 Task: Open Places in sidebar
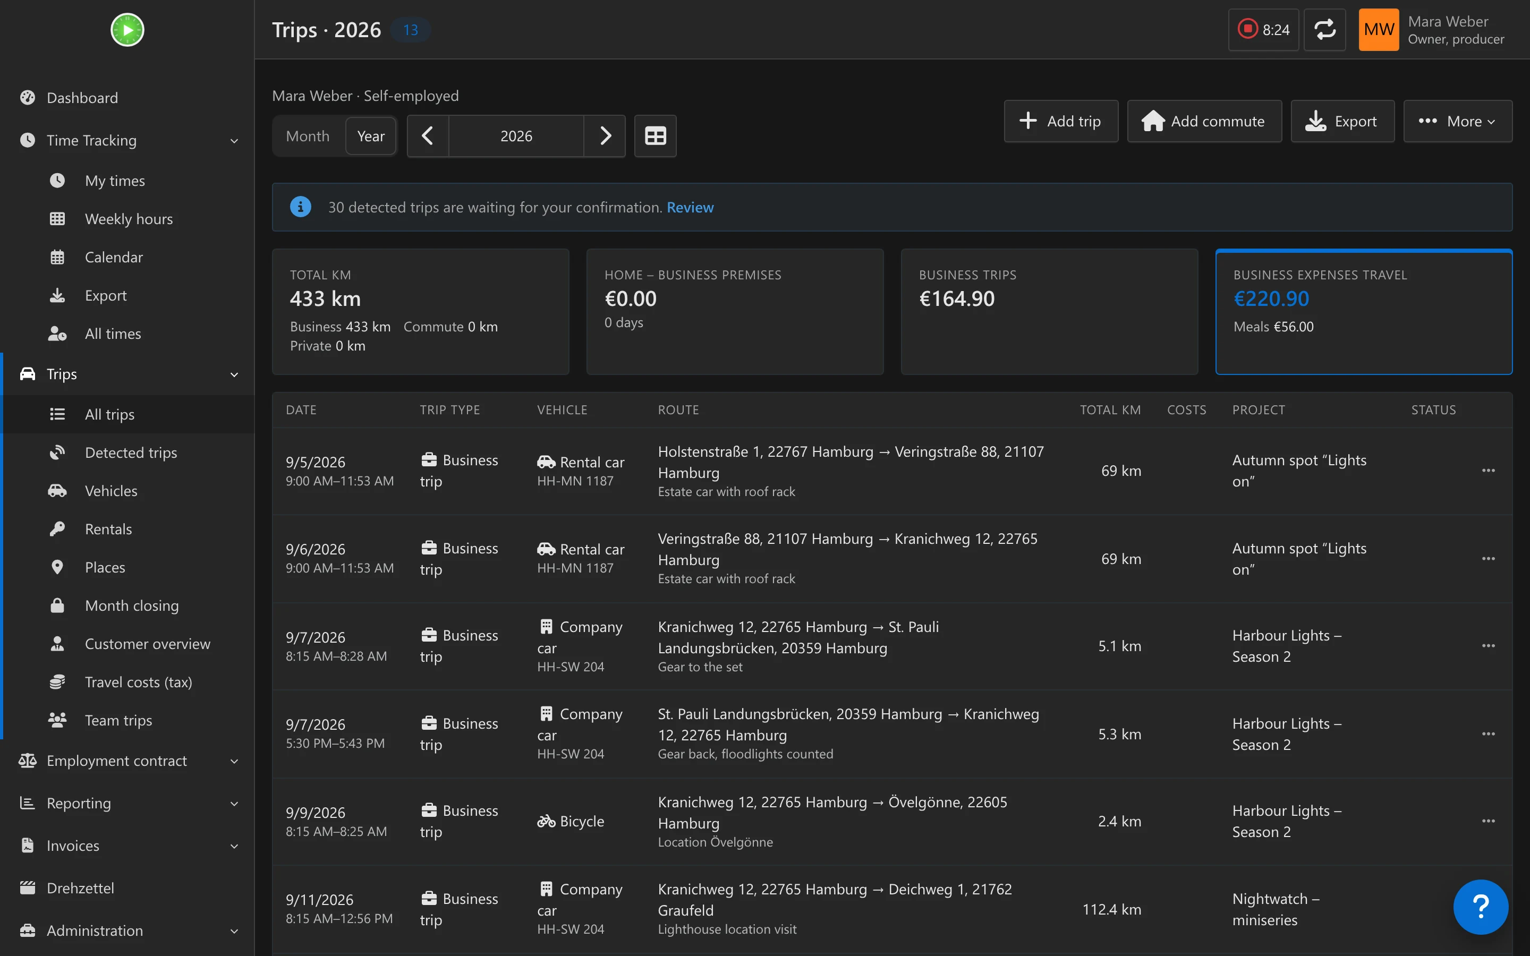[127, 568]
